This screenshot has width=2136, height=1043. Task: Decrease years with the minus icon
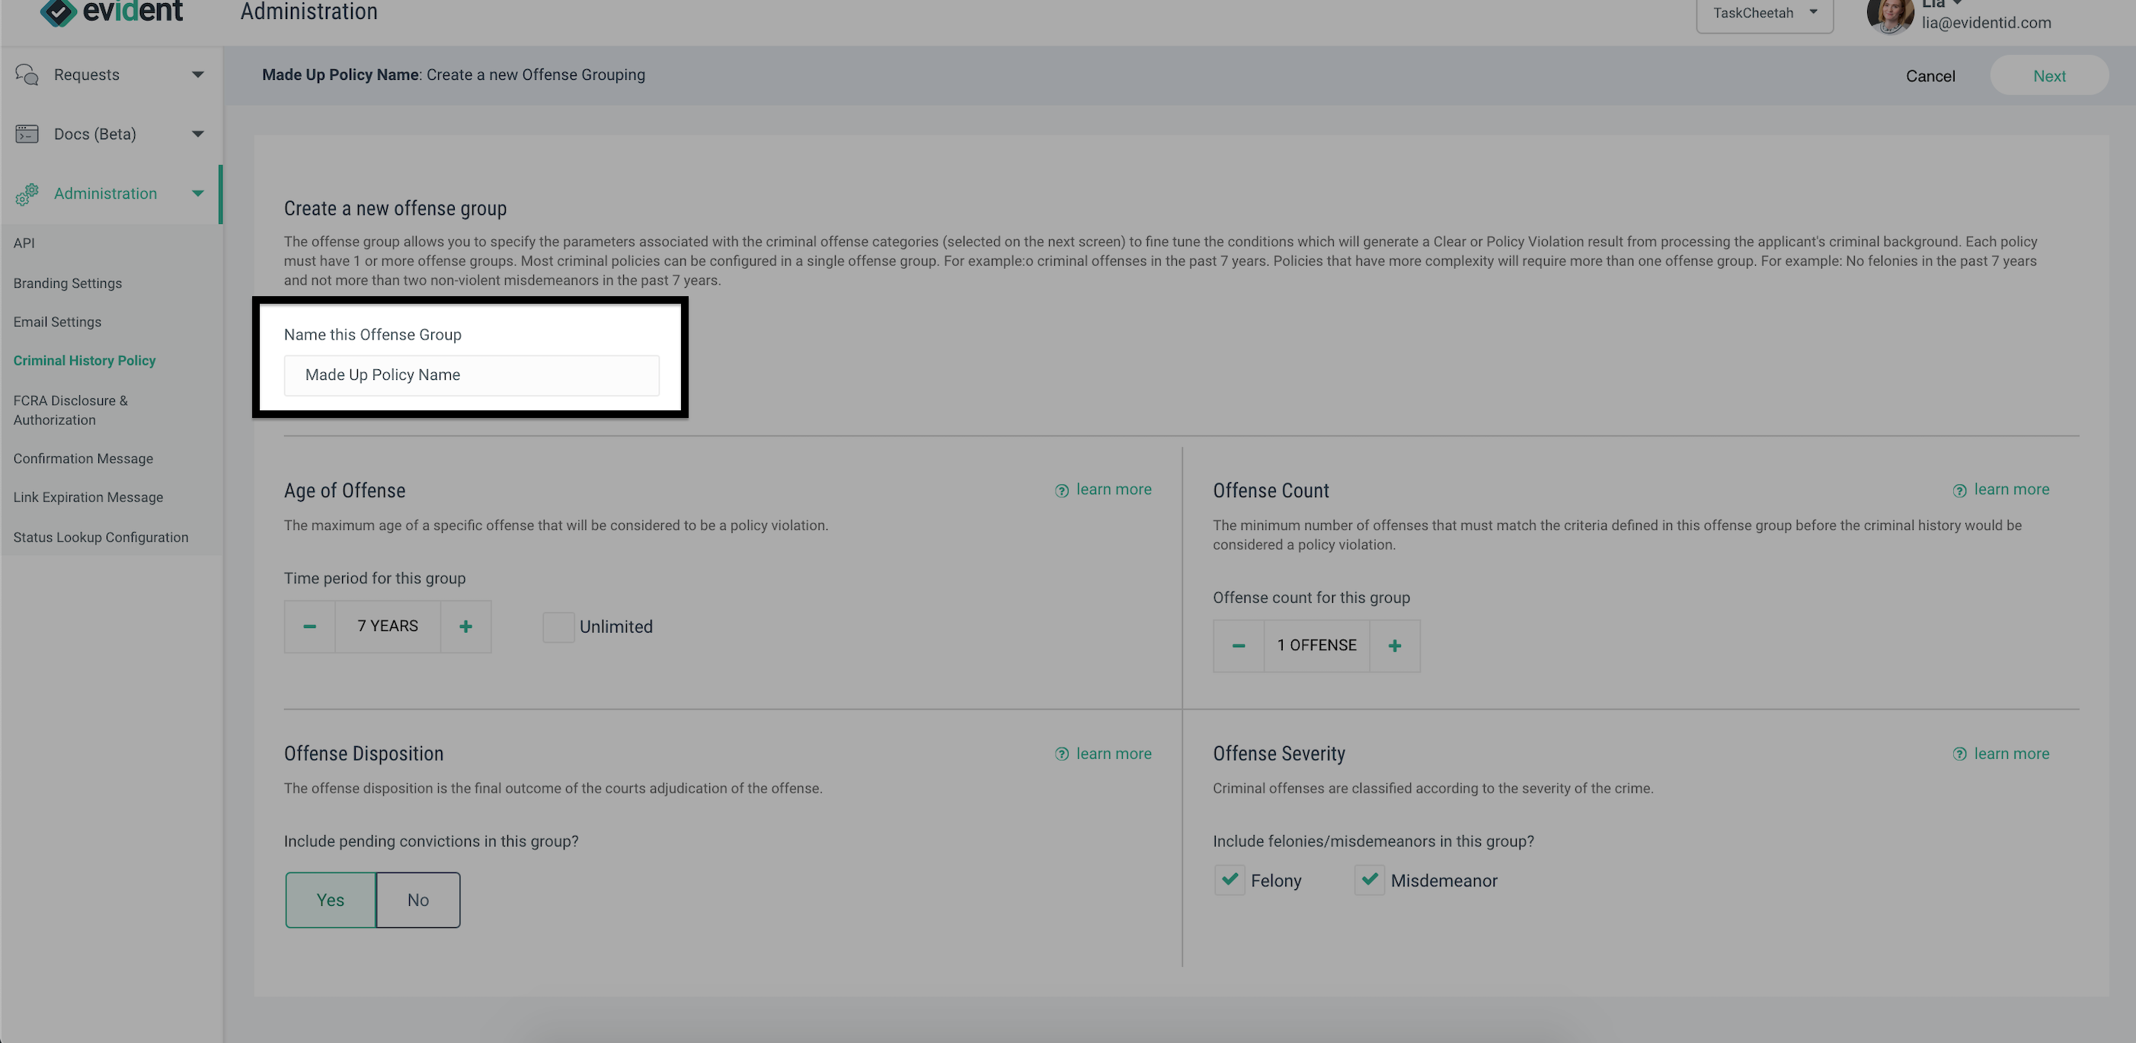309,627
